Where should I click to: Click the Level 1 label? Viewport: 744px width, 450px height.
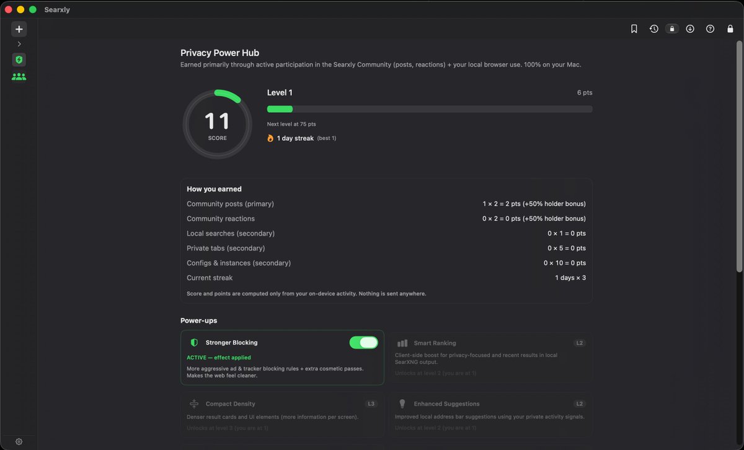coord(280,92)
